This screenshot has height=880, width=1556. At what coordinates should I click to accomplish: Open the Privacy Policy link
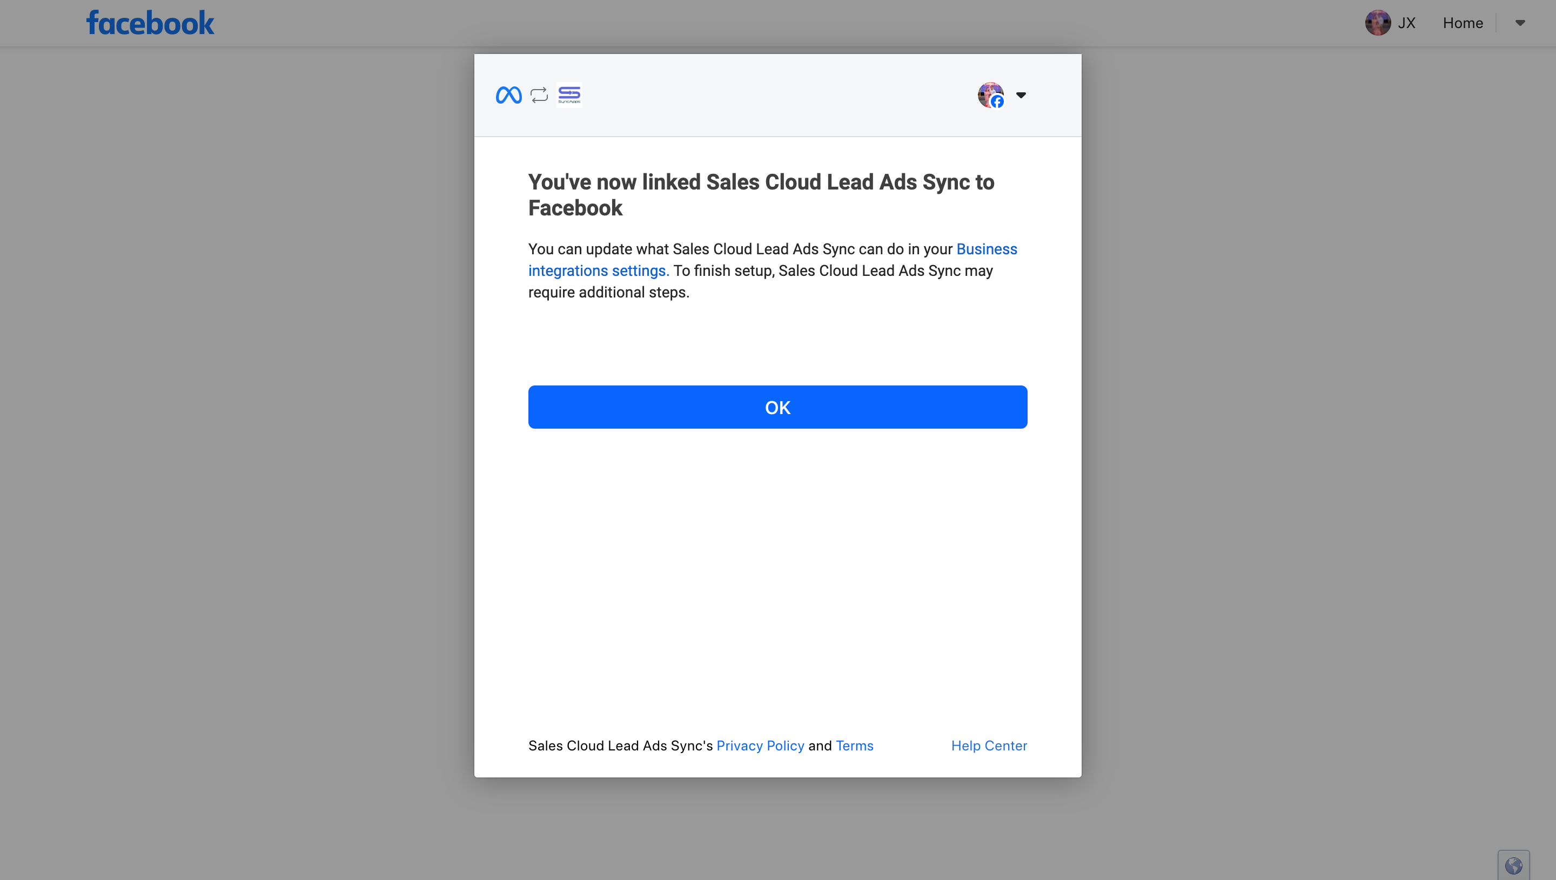[760, 746]
